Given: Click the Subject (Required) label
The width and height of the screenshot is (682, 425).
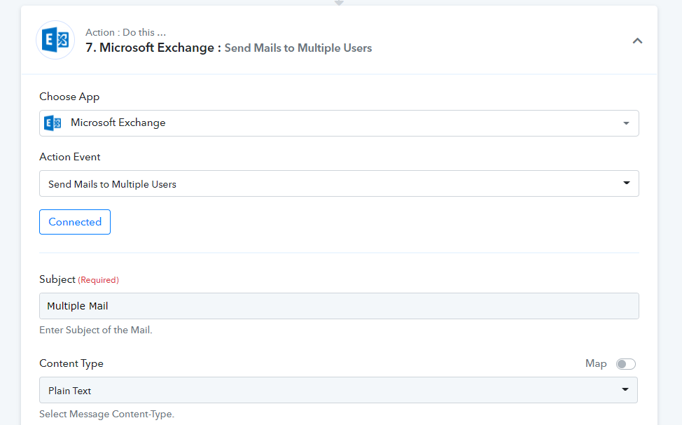Looking at the screenshot, I should point(78,279).
